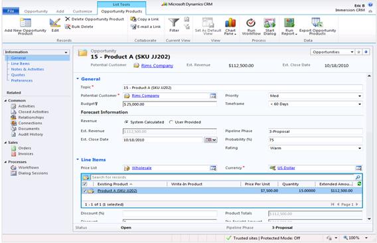Open the File tab

[11, 11]
